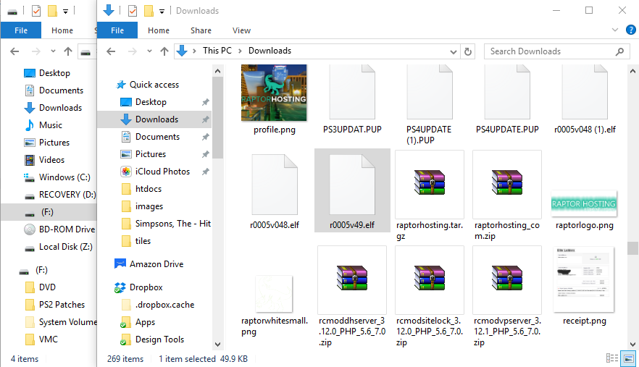Select rcmodsitelock_3.12.0 zip archive
Viewport: 639px width, 367px height.
coord(430,296)
